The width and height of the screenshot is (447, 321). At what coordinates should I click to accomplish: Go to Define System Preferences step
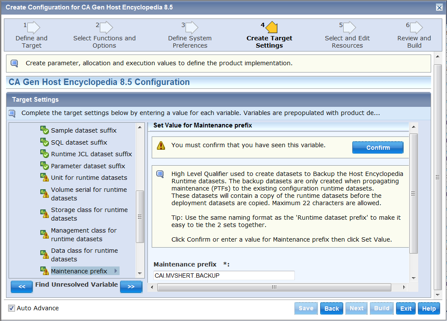pyautogui.click(x=190, y=42)
